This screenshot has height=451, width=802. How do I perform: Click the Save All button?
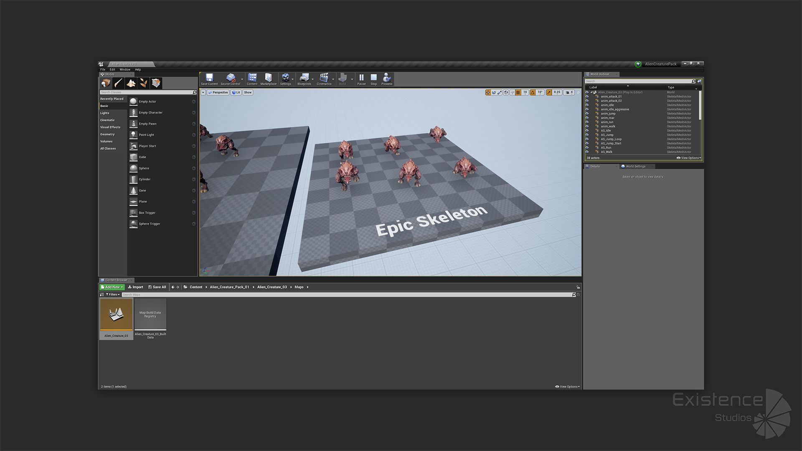[x=157, y=287]
